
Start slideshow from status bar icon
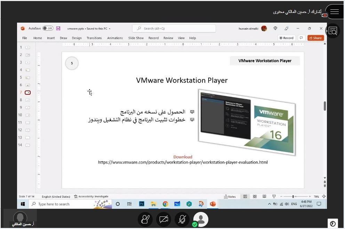(274, 197)
